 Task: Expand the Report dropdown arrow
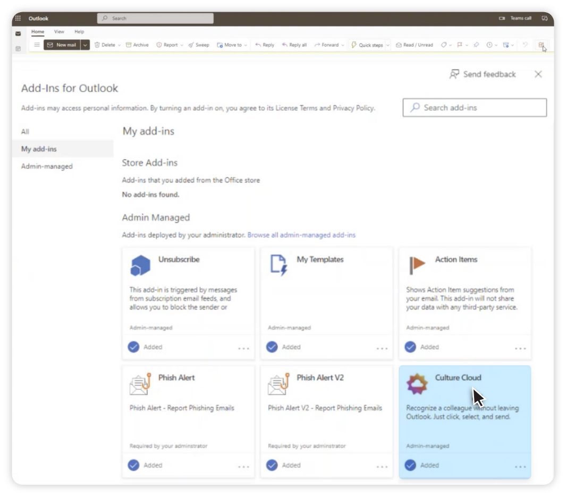click(182, 45)
